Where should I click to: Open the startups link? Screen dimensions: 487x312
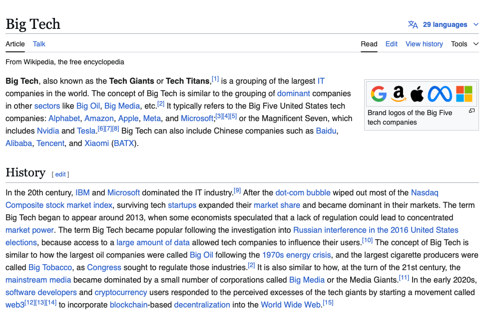(182, 205)
